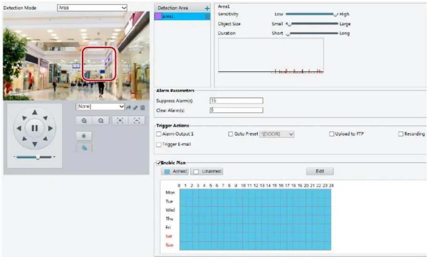
Task: Click the motion activity graph
Action: pos(271,56)
